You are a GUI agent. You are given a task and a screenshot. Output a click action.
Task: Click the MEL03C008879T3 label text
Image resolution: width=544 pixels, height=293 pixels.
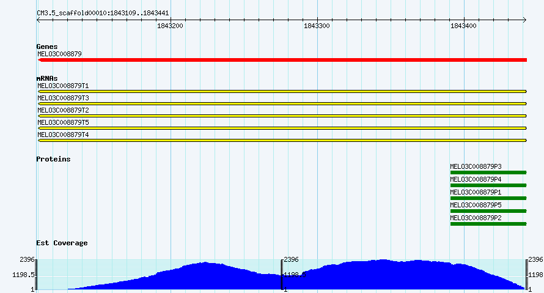63,98
